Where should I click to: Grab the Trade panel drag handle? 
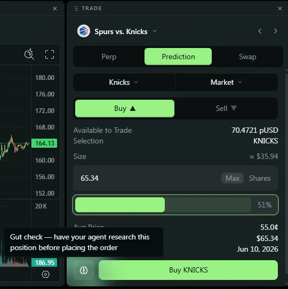click(x=76, y=9)
